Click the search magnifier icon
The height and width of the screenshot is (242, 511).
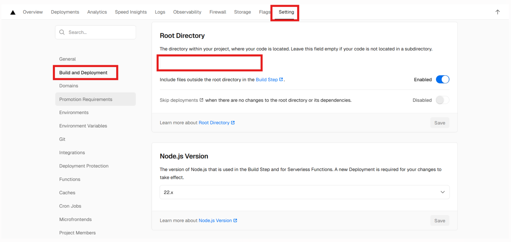point(62,32)
